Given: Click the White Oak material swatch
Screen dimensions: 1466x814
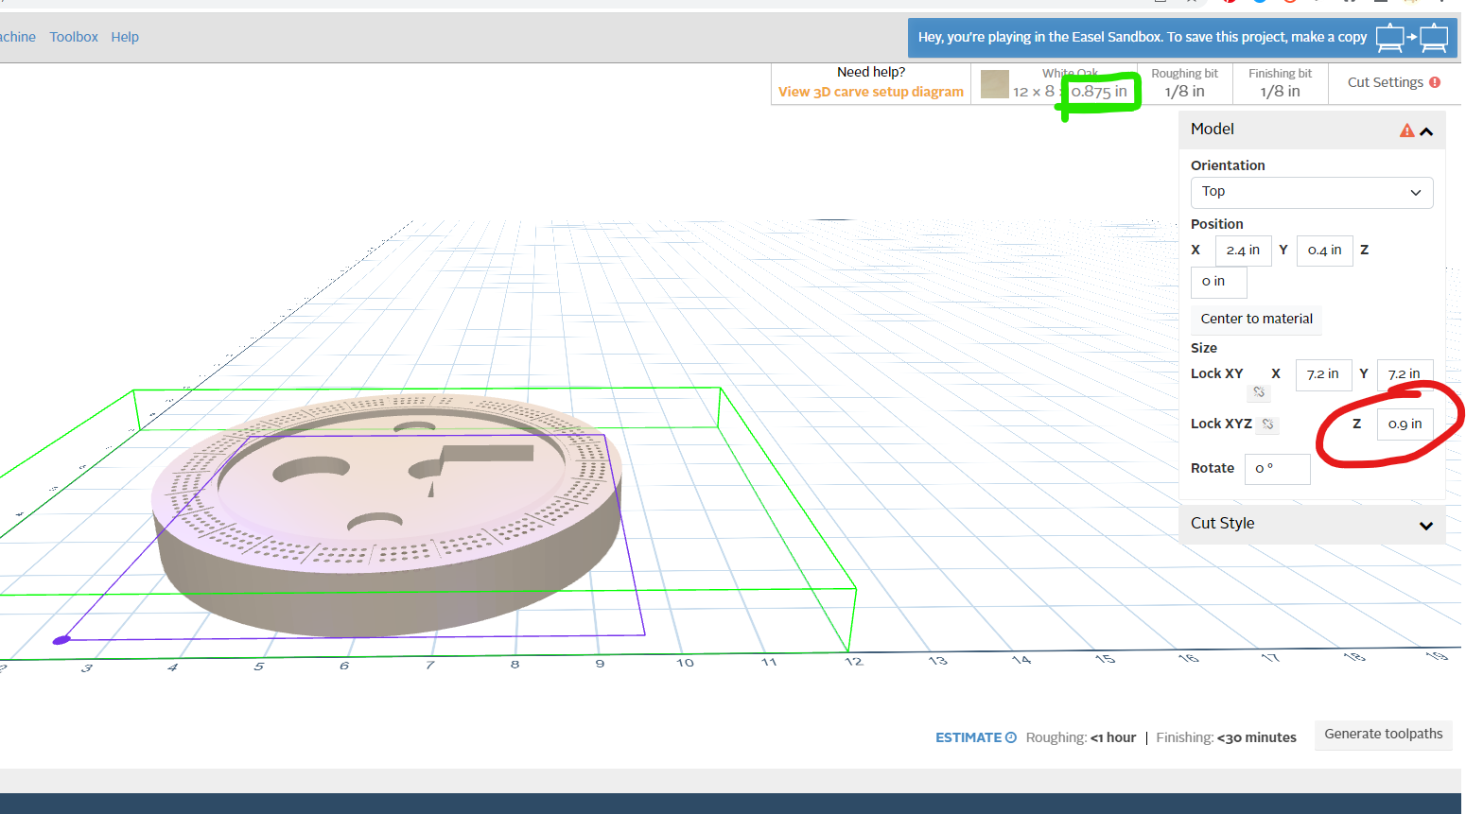Looking at the screenshot, I should pos(994,84).
